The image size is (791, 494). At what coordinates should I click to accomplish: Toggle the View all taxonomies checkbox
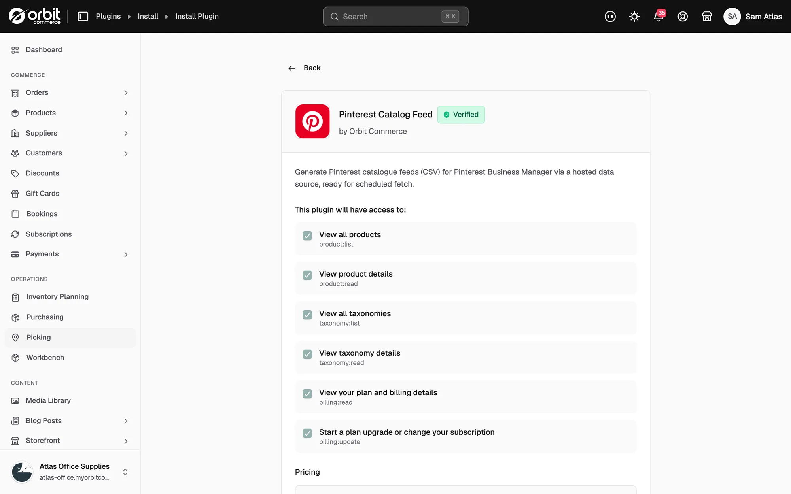pyautogui.click(x=307, y=315)
